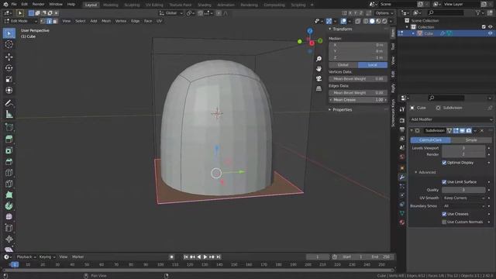This screenshot has height=279, width=496.
Task: Select the Annotate tool
Action: tap(9, 103)
